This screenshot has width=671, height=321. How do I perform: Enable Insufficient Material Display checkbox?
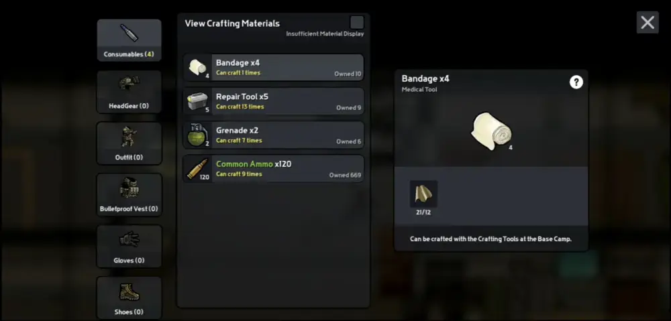(x=357, y=23)
